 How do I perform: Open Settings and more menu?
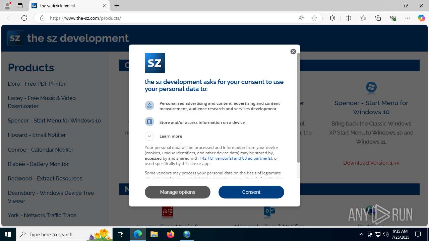(x=408, y=18)
